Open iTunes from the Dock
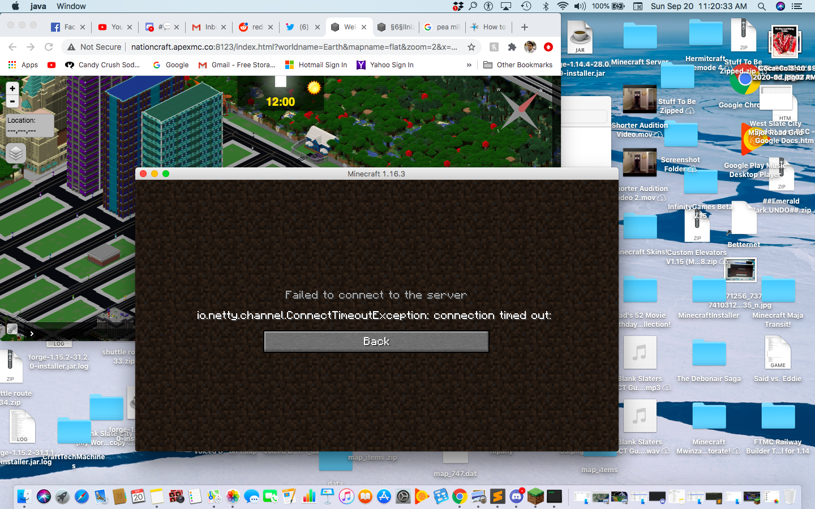This screenshot has width=815, height=509. click(346, 497)
